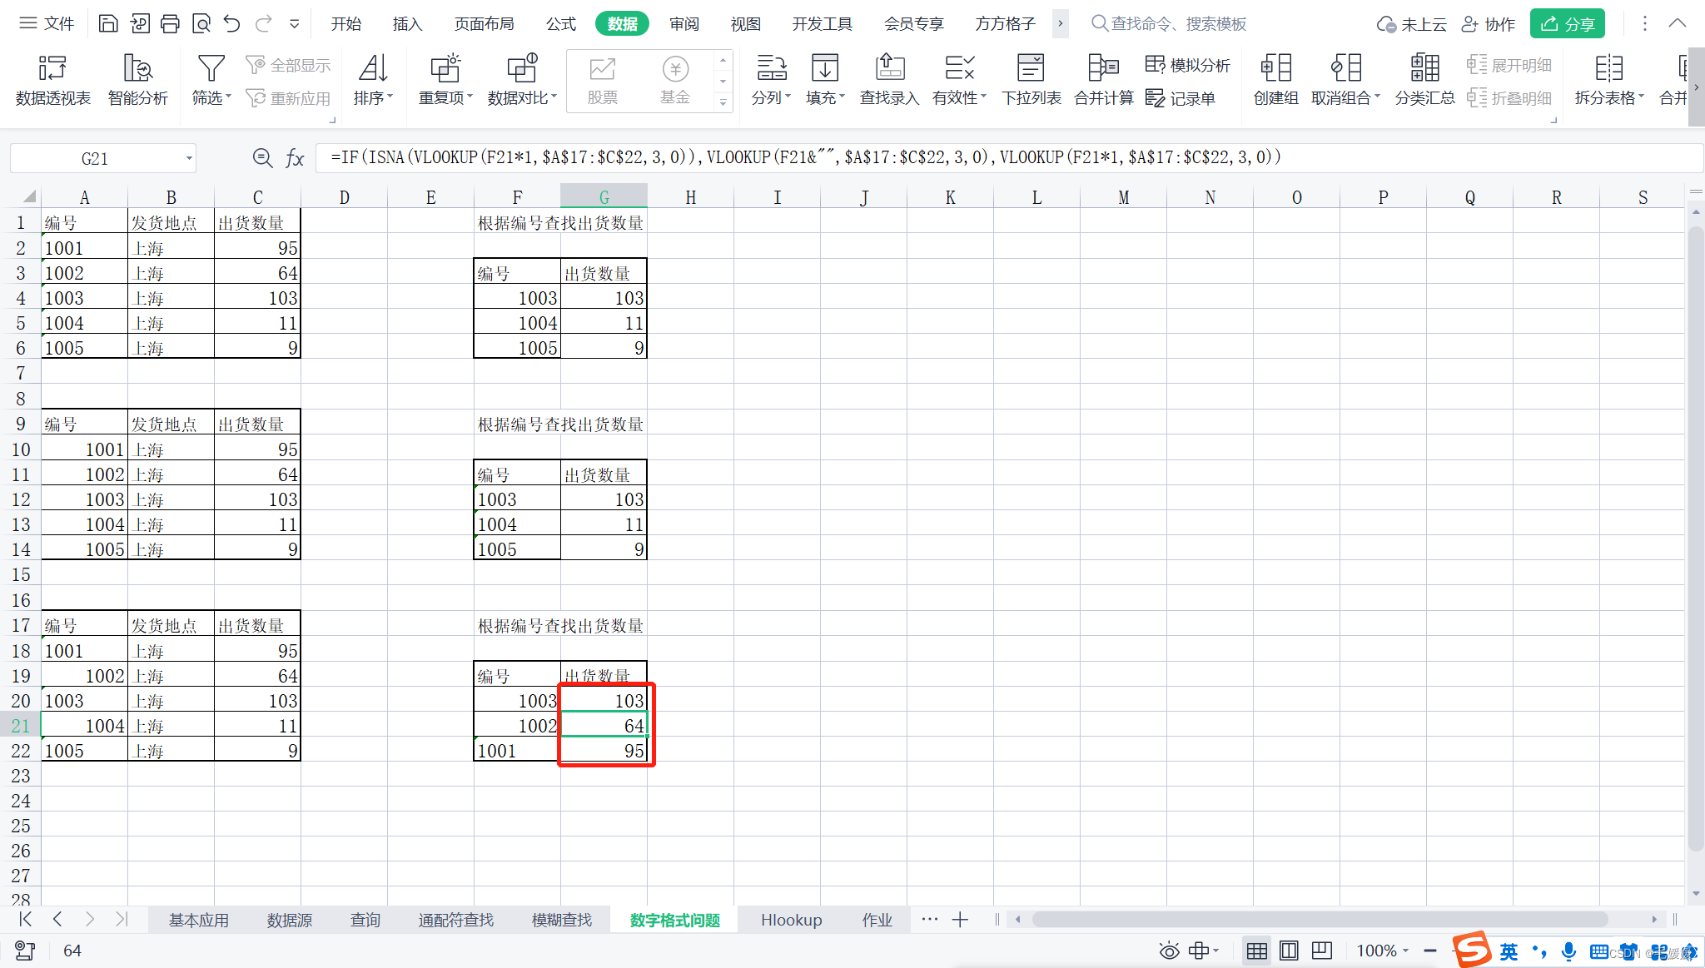The image size is (1705, 968).
Task: Select column G header
Action: (604, 196)
